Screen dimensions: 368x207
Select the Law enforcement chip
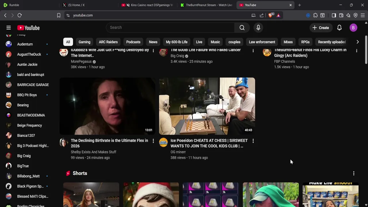262,42
